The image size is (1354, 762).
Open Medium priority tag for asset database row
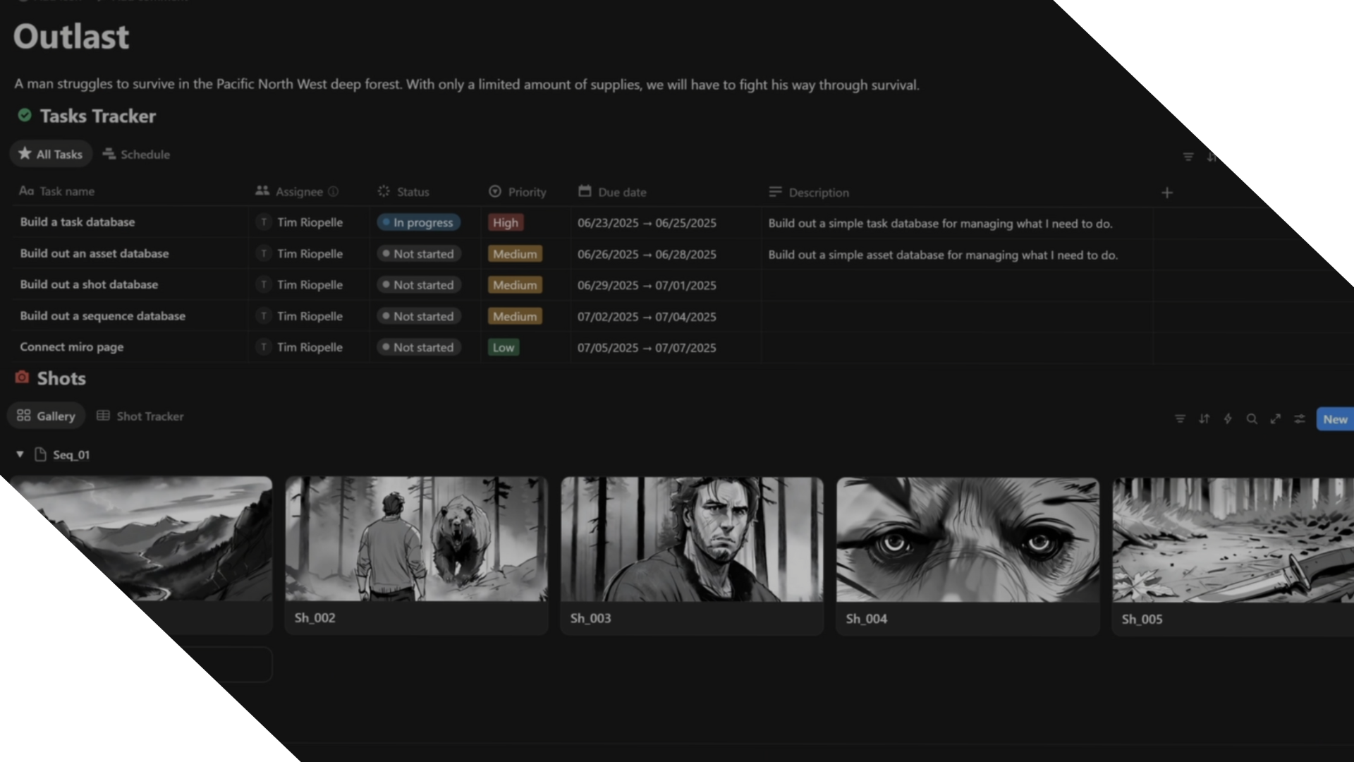click(515, 254)
